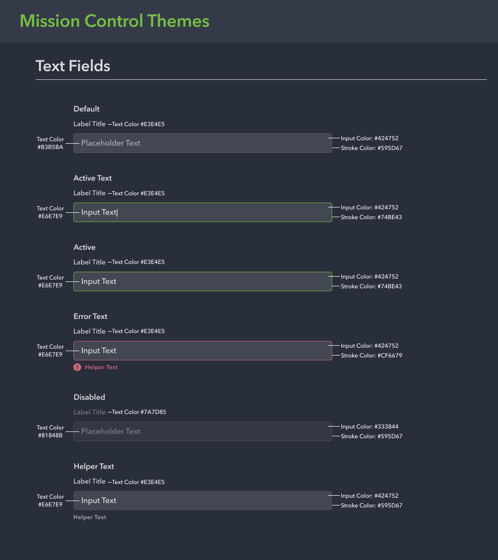This screenshot has height=560, width=498.
Task: Click the red error exclamation icon
Action: point(77,367)
